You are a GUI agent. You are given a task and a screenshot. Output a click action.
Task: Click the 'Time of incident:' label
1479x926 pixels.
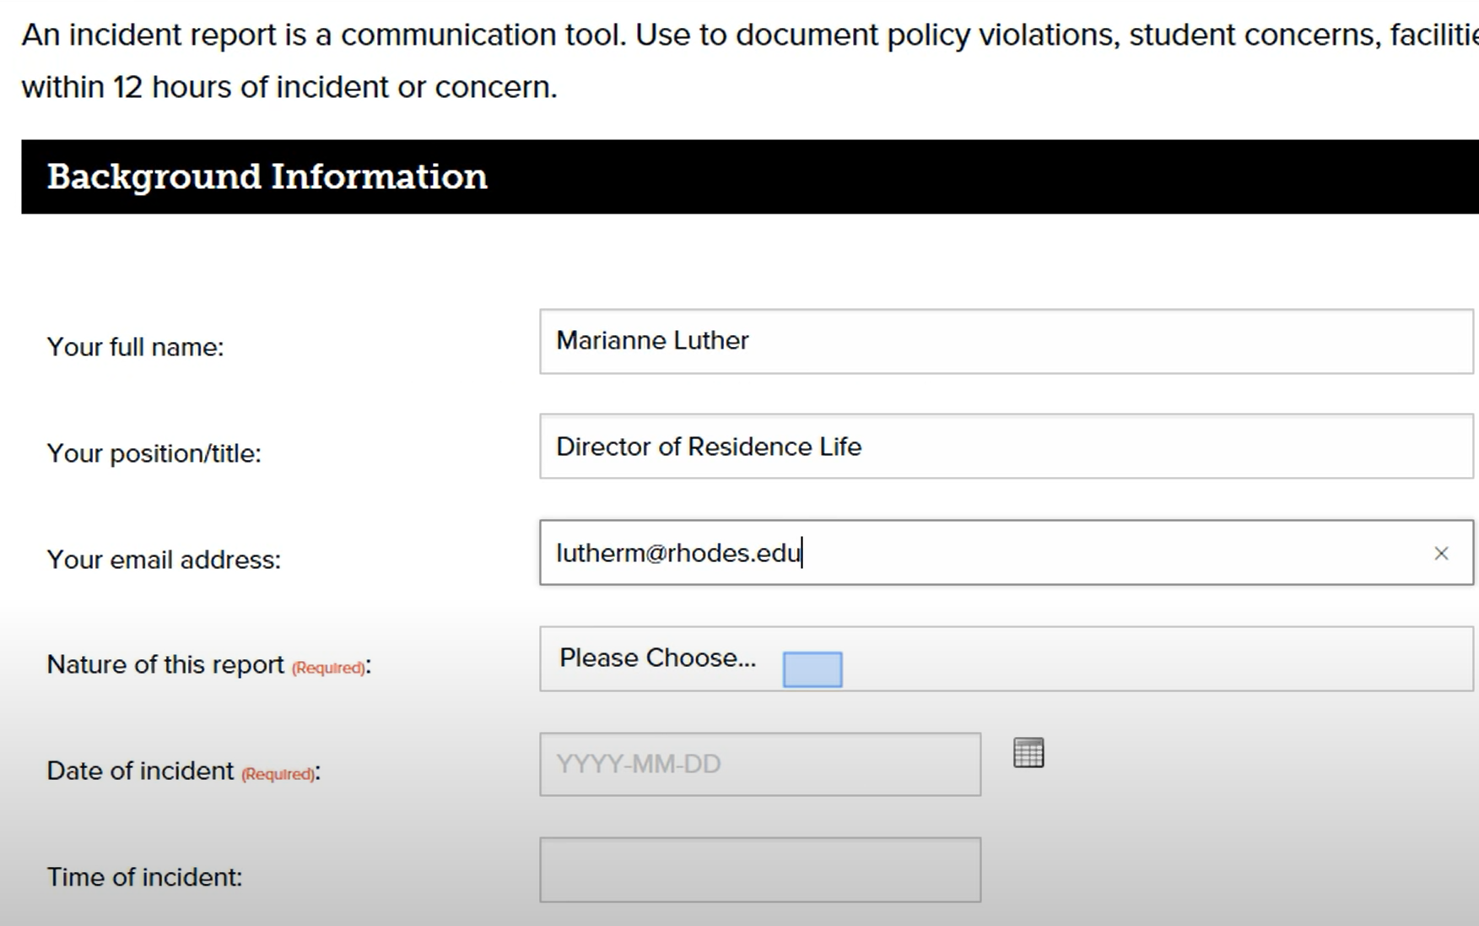144,877
